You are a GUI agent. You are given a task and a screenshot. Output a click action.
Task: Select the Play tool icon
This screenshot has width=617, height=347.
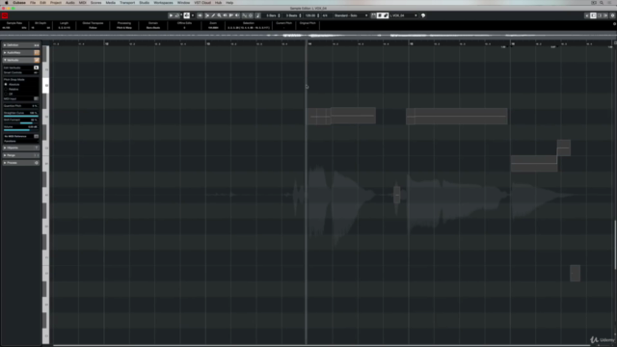231,15
